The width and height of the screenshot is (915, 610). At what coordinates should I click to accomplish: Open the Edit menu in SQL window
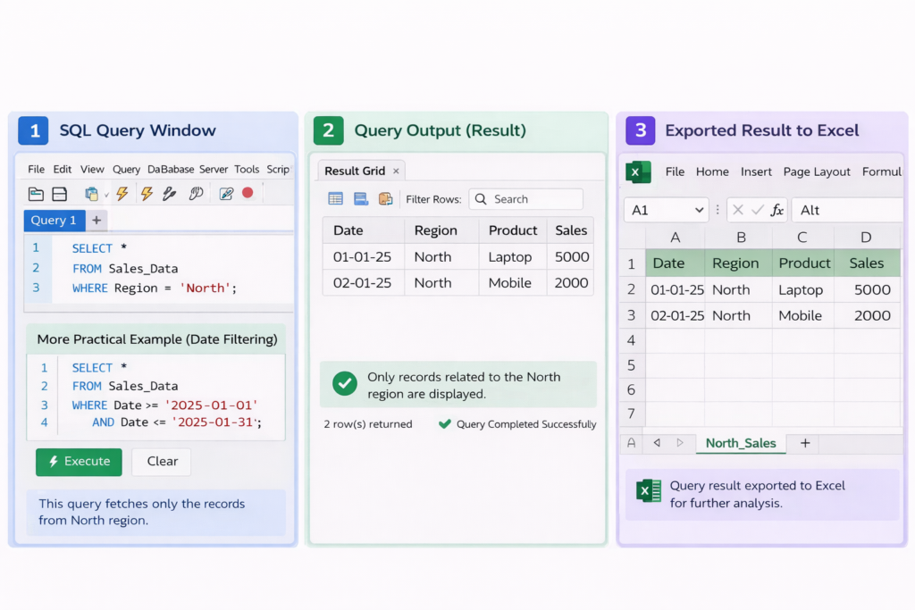click(x=63, y=169)
